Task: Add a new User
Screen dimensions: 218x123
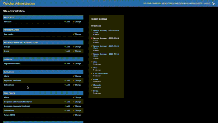Action: click(67, 51)
